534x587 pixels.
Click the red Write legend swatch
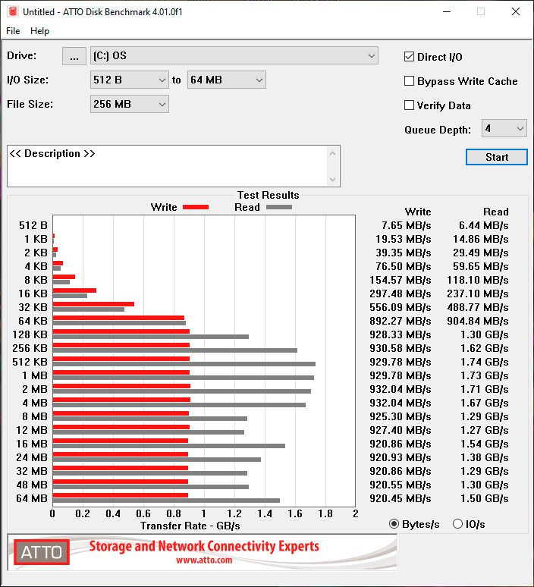coord(196,207)
